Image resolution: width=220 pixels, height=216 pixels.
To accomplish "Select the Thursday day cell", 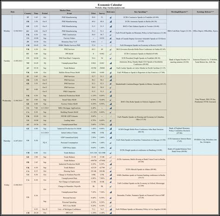I will click(x=7, y=141).
